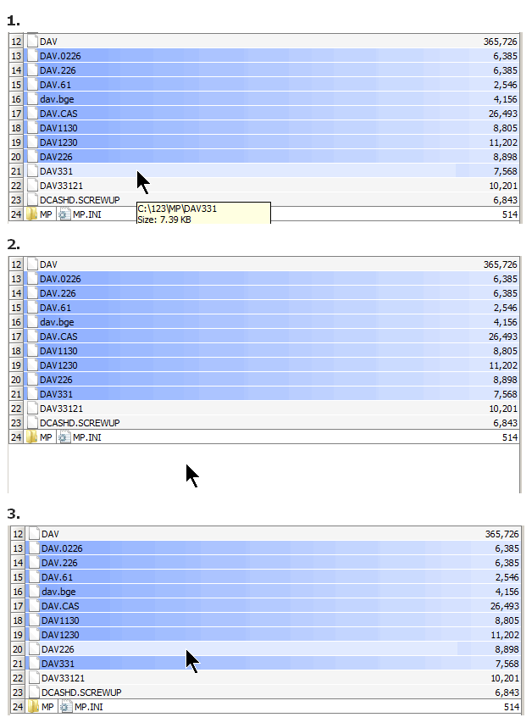The width and height of the screenshot is (532, 723).
Task: Click row number 12 in list 1
Action: coord(16,42)
